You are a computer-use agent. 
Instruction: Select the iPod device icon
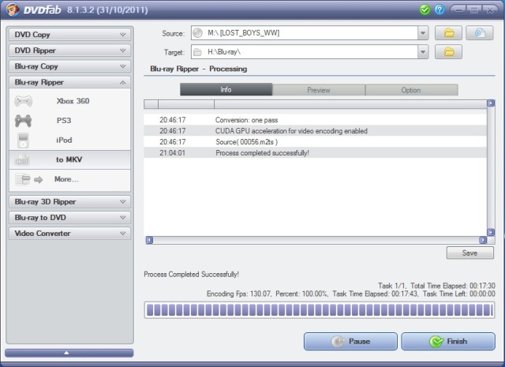pos(23,140)
